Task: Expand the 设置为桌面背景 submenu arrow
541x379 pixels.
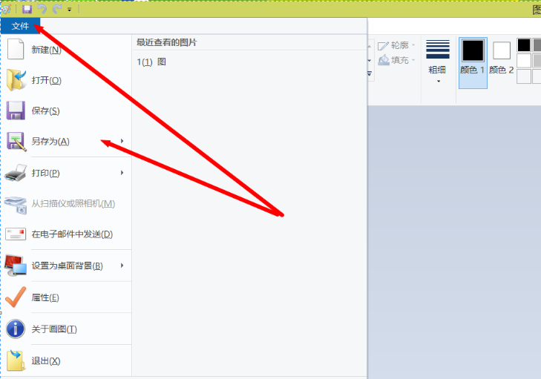Action: point(122,266)
